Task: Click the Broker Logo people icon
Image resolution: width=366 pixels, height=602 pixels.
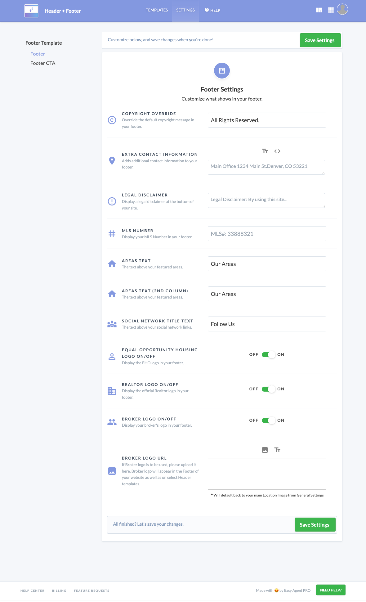Action: pyautogui.click(x=112, y=422)
